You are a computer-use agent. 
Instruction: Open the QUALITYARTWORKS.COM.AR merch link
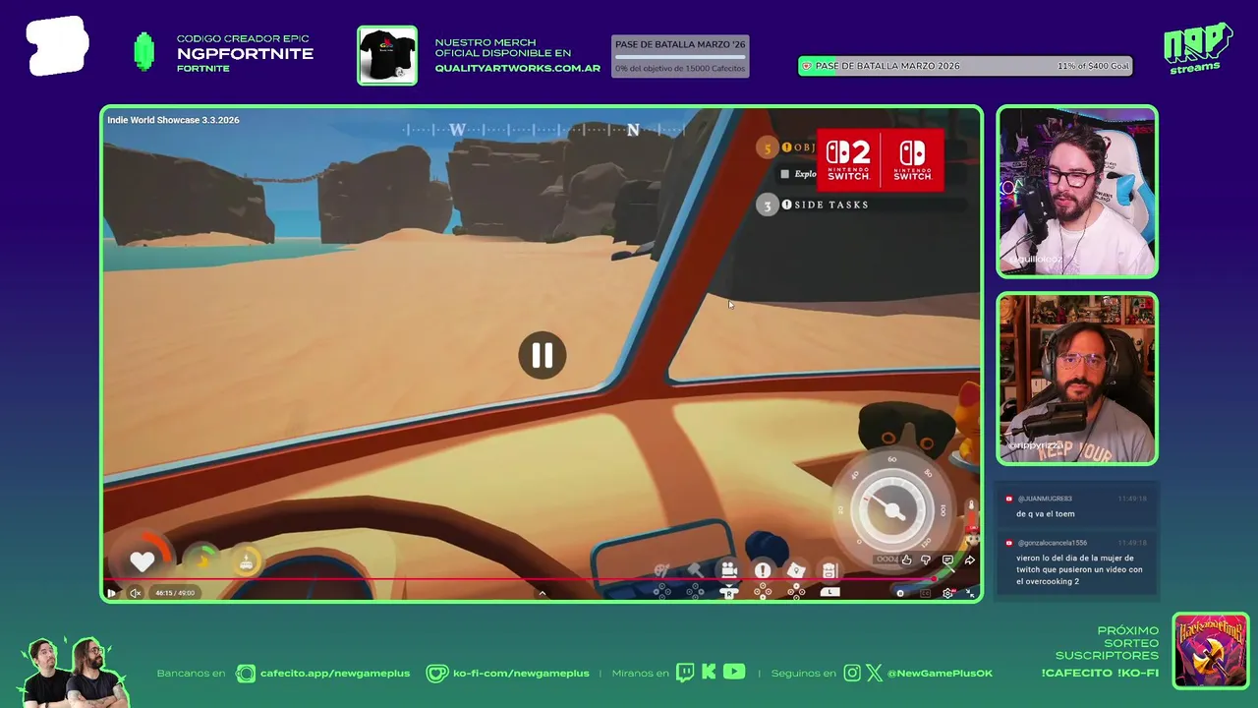tap(517, 68)
